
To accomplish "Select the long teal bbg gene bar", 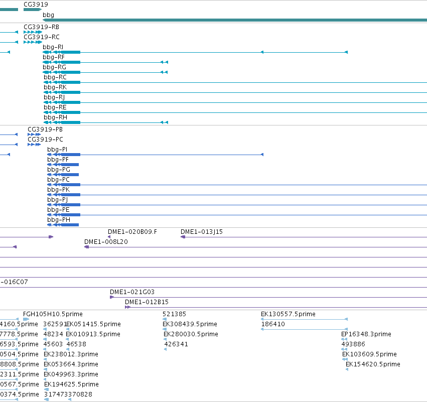I will coord(235,20).
